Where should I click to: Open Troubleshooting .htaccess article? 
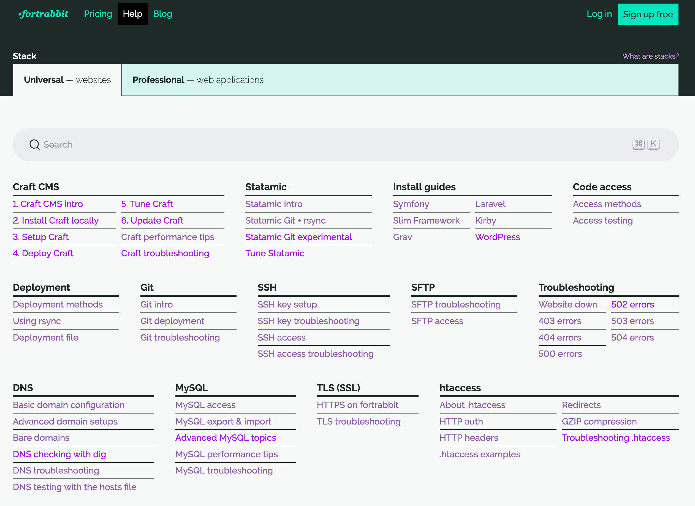click(x=615, y=438)
